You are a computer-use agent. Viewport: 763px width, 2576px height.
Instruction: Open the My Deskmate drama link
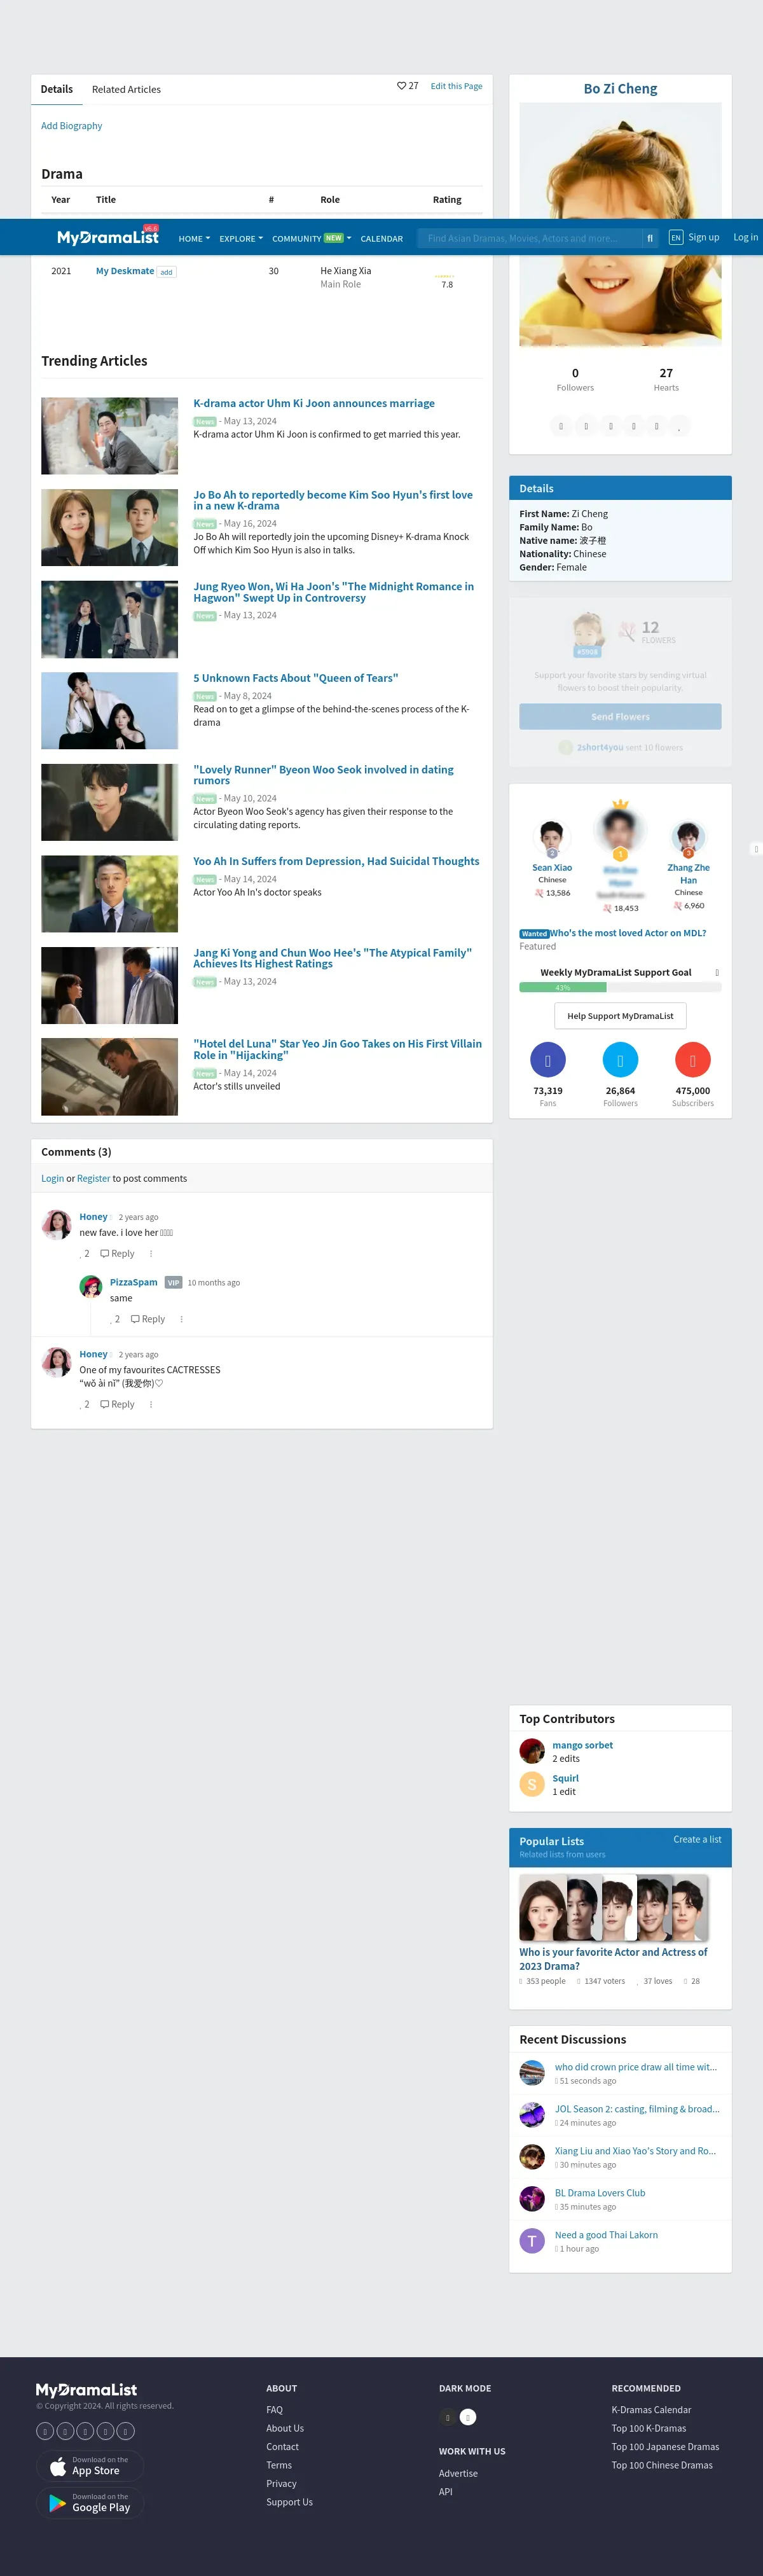point(125,271)
